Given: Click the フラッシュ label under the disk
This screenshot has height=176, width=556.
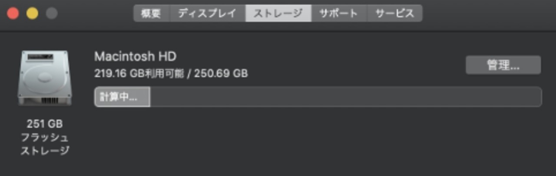Looking at the screenshot, I should click(x=45, y=137).
